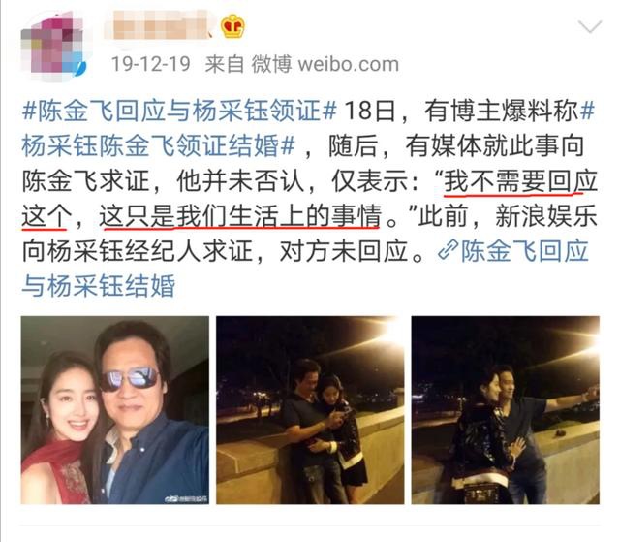Click the gold crown membership badge
This screenshot has width=620, height=542.
(x=232, y=26)
